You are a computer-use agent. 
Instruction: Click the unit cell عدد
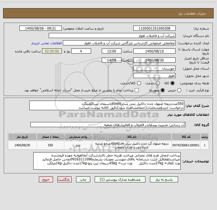(x=78, y=145)
